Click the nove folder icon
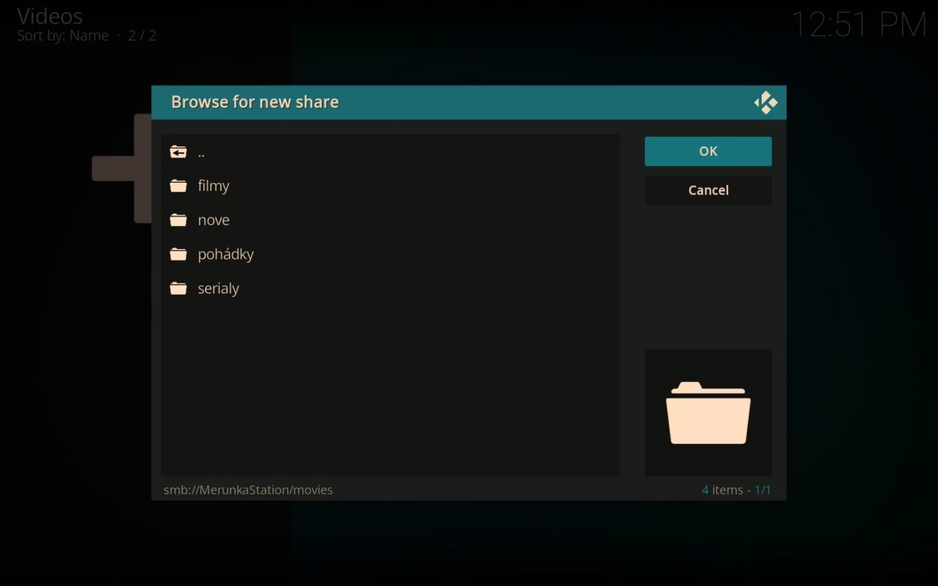The image size is (938, 586). click(178, 220)
